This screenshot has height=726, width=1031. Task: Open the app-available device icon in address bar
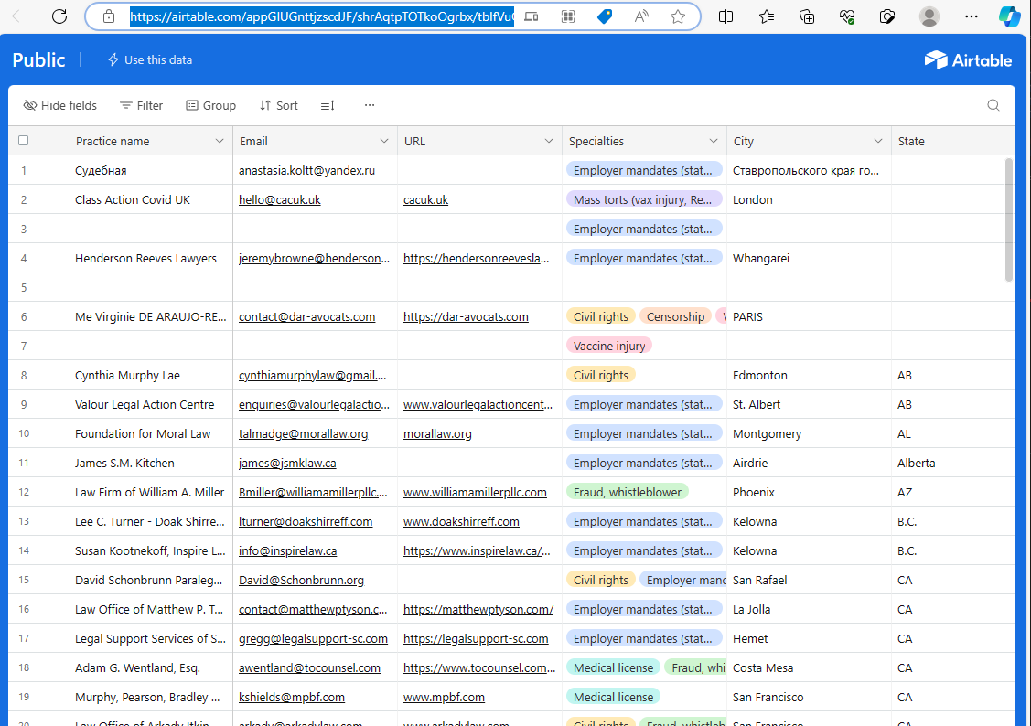(532, 16)
